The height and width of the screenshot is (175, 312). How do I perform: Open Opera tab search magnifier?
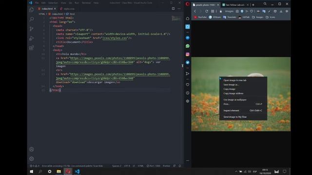[x=265, y=4]
